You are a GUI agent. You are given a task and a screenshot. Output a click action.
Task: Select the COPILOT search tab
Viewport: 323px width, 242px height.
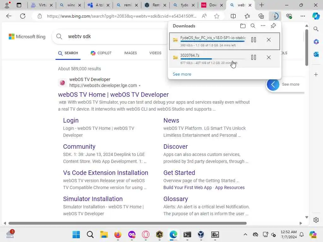tap(101, 53)
